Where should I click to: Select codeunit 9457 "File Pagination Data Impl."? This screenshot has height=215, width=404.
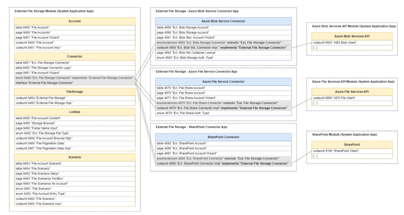point(75,148)
